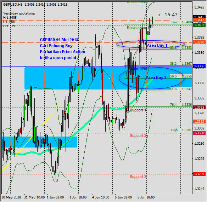Click the 1.3425 price scale label

click(199, 7)
